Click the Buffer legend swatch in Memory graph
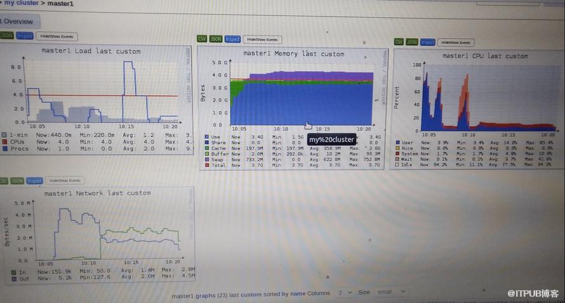The width and height of the screenshot is (565, 303). (x=207, y=154)
